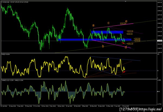Click the 1211.20 level on price axis

(159, 32)
